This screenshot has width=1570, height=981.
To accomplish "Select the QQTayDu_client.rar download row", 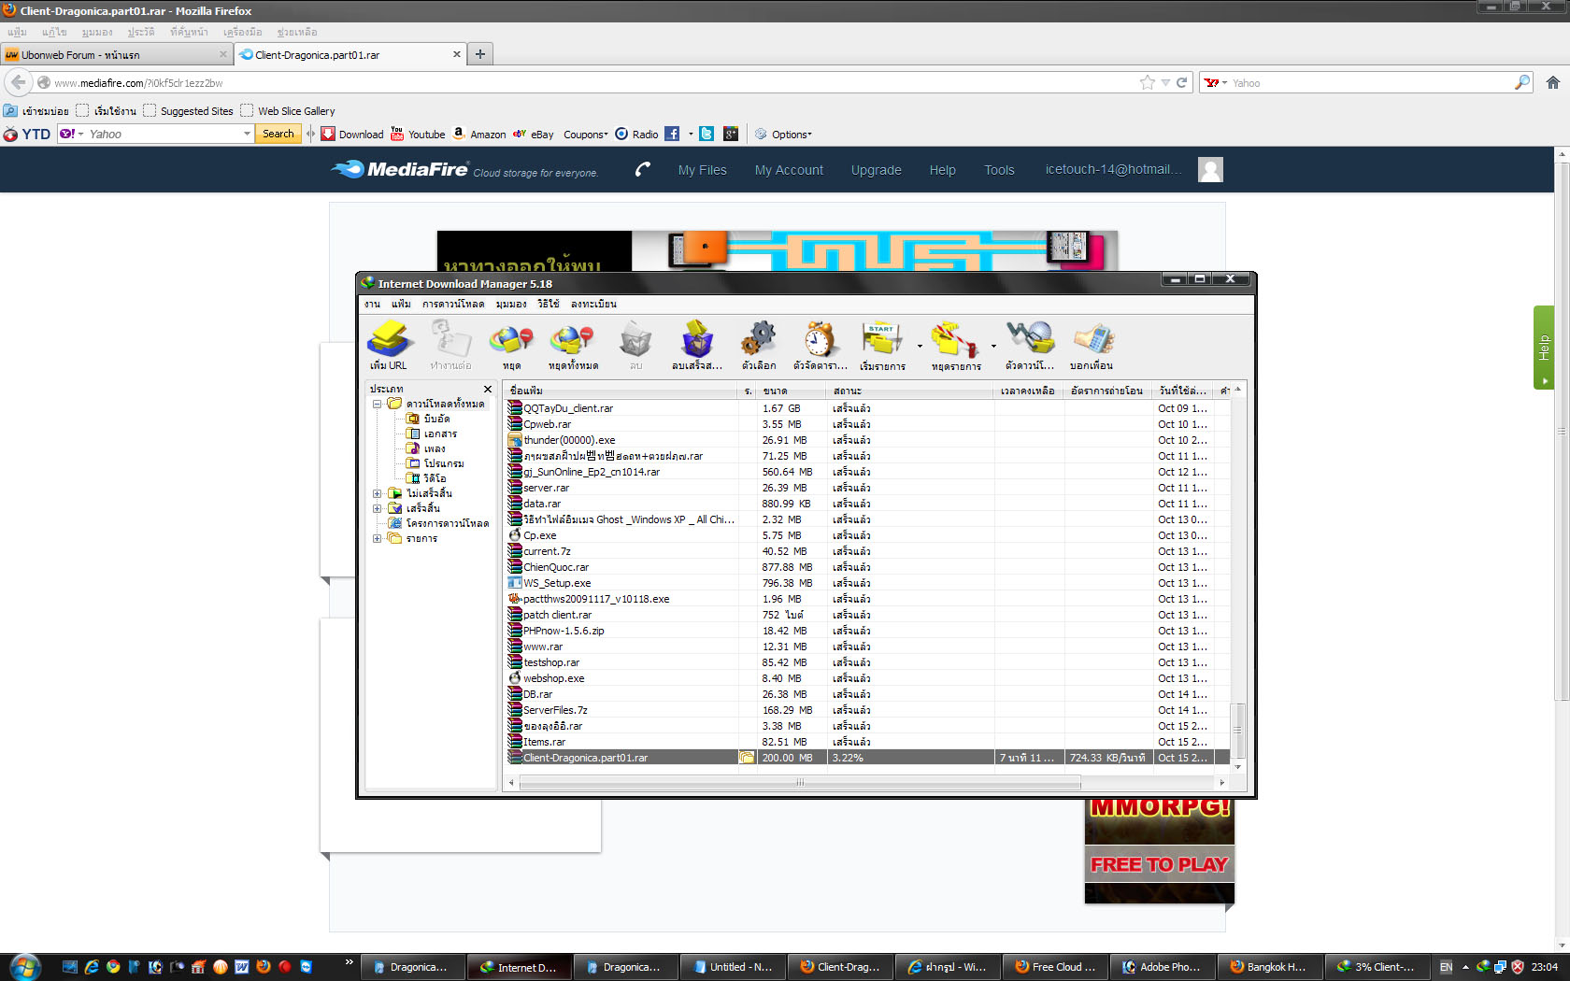I will pyautogui.click(x=868, y=408).
